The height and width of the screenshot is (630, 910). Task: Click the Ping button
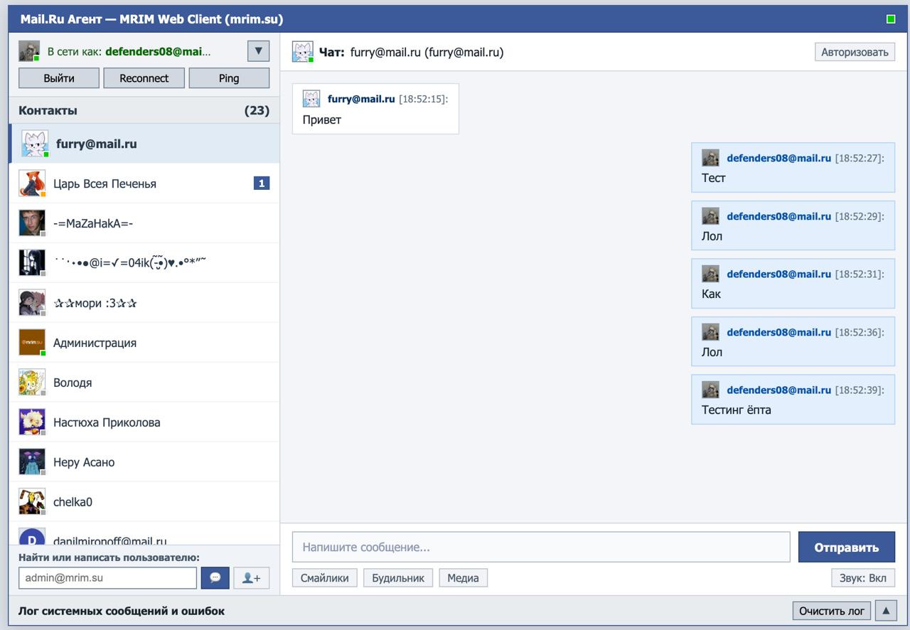(229, 78)
